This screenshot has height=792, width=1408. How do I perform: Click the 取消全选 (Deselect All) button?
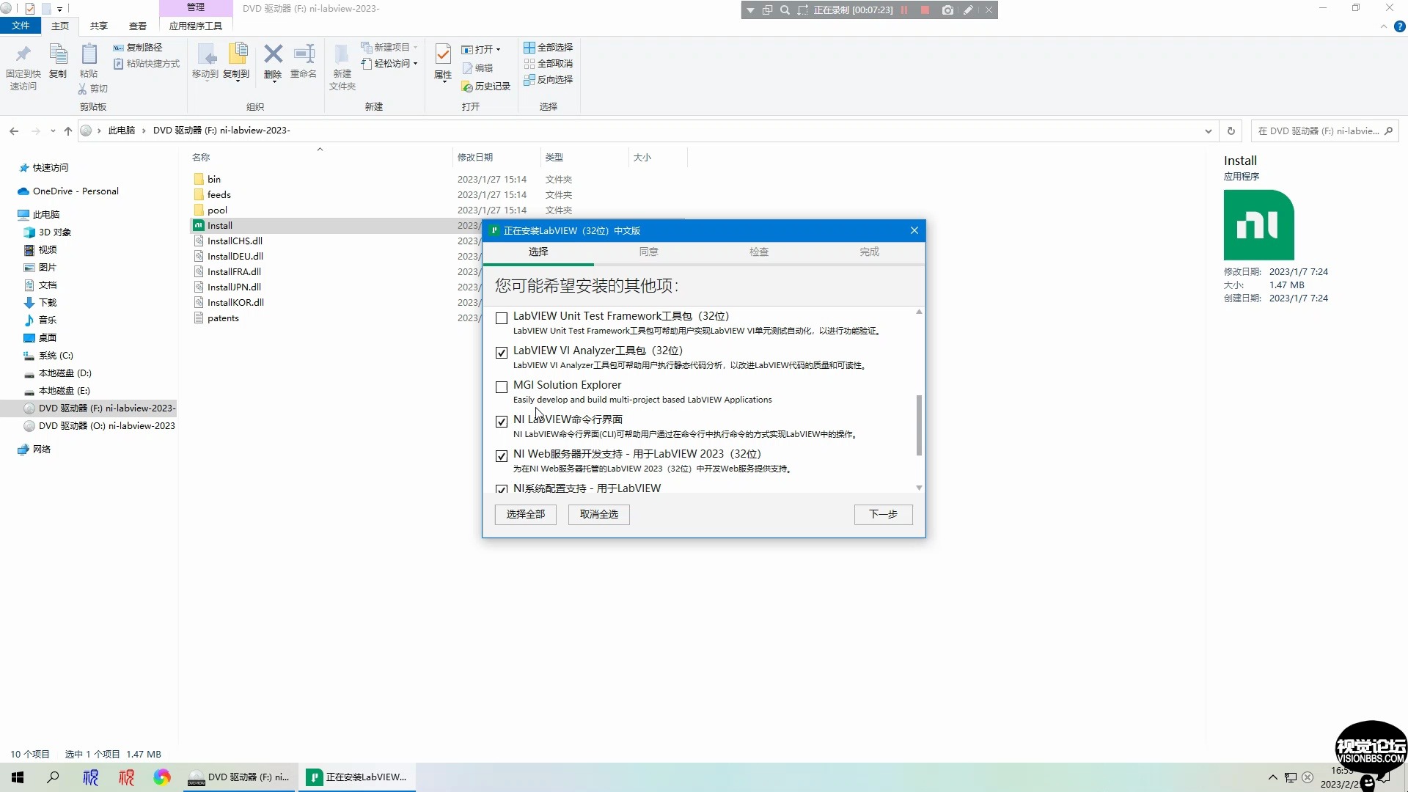click(x=598, y=514)
